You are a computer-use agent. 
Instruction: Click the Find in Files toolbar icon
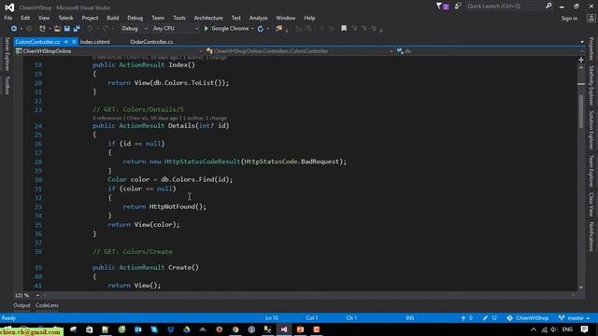pos(278,29)
